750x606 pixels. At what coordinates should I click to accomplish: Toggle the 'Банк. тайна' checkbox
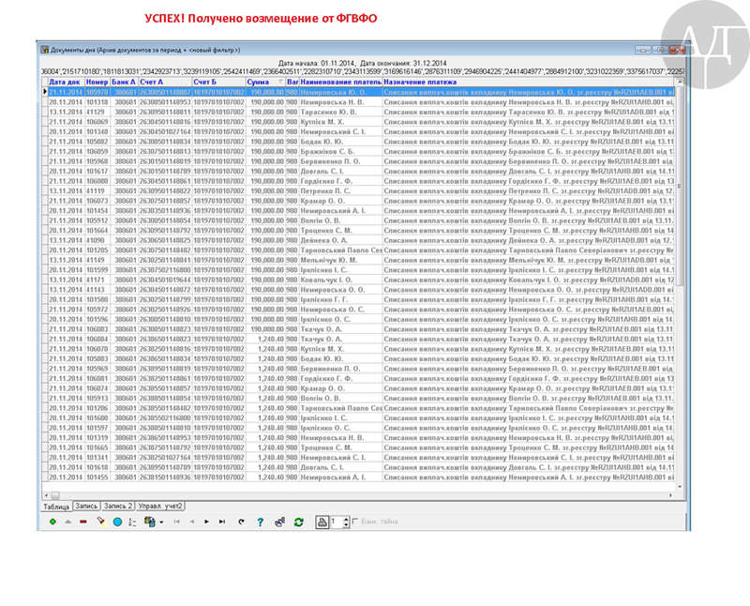pyautogui.click(x=354, y=522)
